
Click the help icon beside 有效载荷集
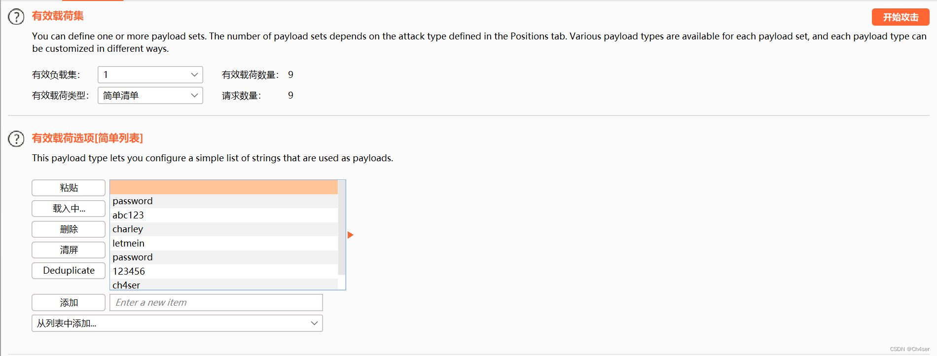point(16,16)
